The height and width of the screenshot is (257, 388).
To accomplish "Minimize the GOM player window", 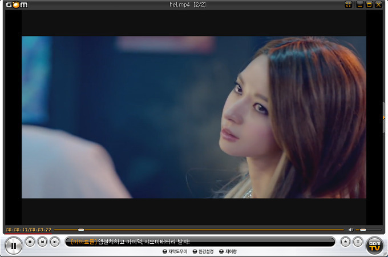I will tap(360, 5).
